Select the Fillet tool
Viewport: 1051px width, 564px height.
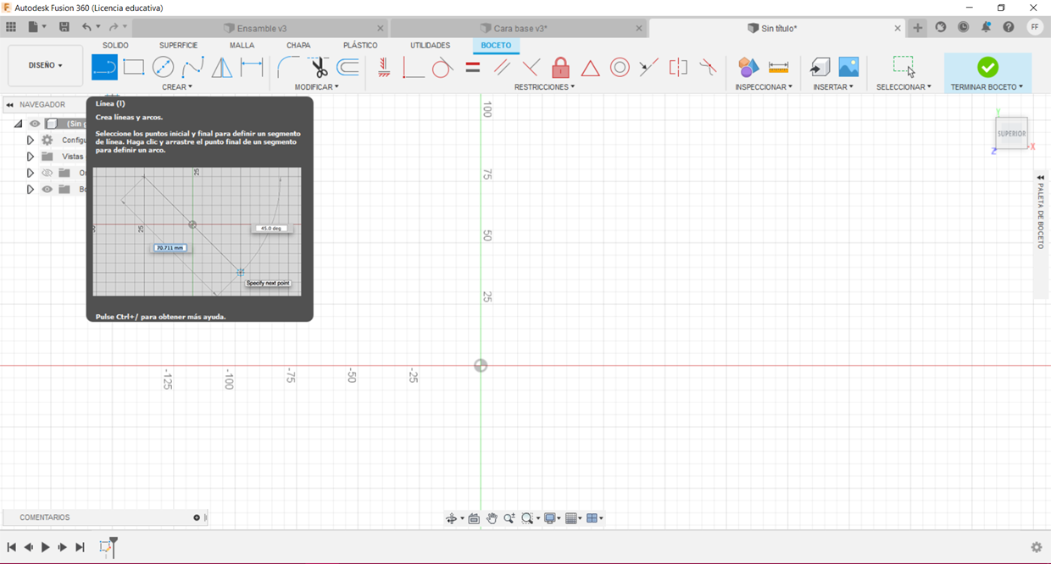(288, 67)
